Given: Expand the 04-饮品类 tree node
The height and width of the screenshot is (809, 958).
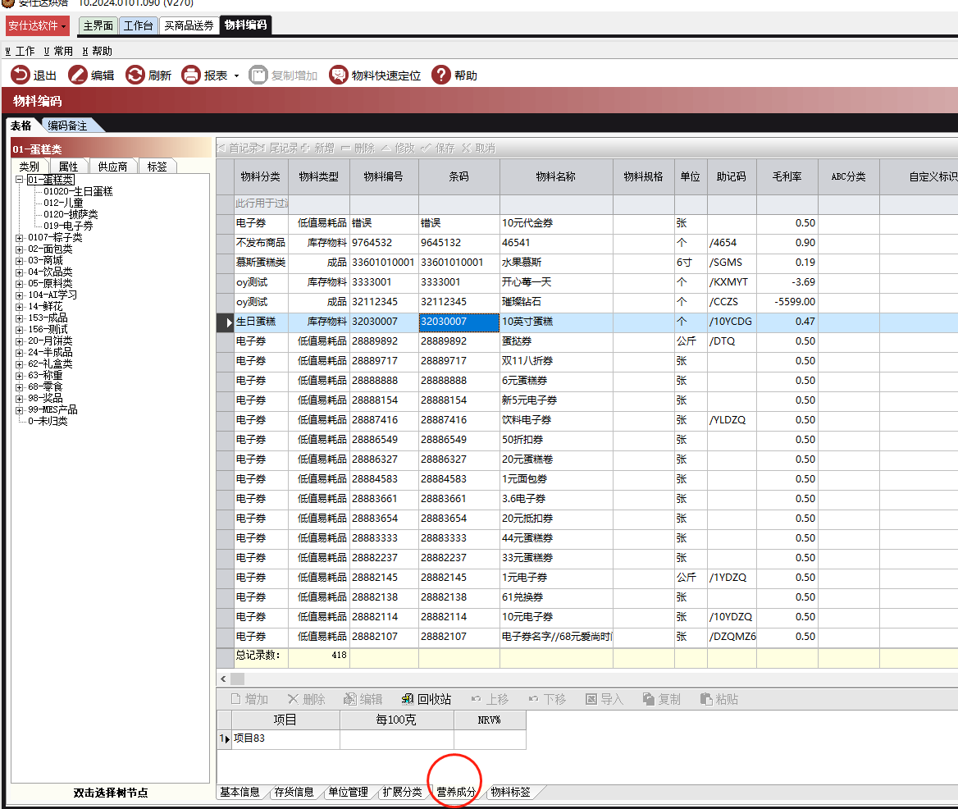Looking at the screenshot, I should 20,272.
